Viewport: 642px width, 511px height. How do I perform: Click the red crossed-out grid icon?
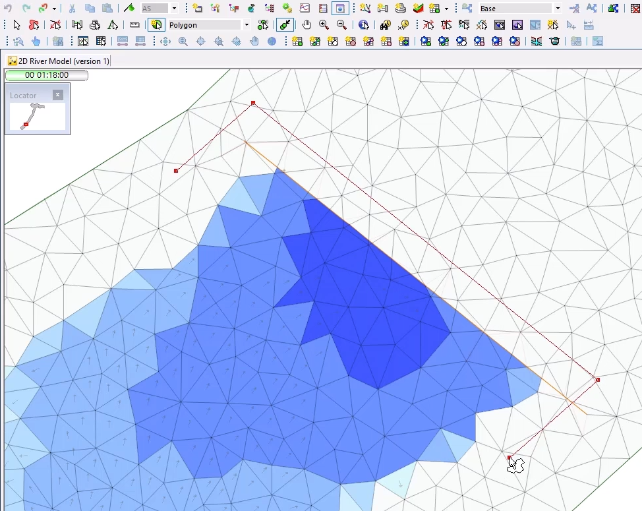(x=635, y=8)
